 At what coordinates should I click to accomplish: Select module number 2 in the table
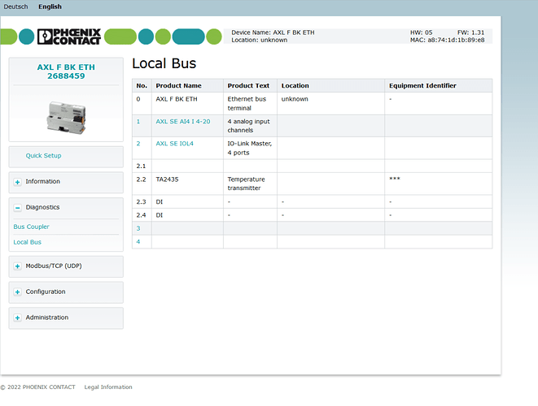point(138,144)
